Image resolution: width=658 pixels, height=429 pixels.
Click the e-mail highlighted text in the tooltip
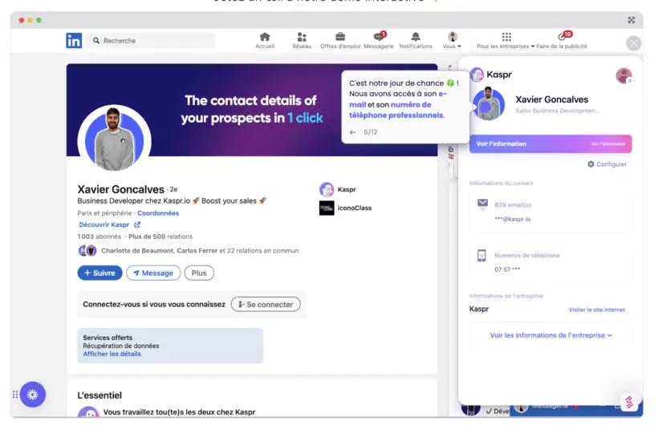point(398,99)
